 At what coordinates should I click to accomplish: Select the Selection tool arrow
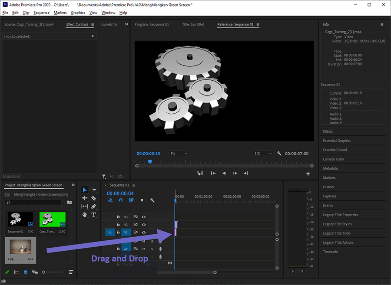coord(85,190)
